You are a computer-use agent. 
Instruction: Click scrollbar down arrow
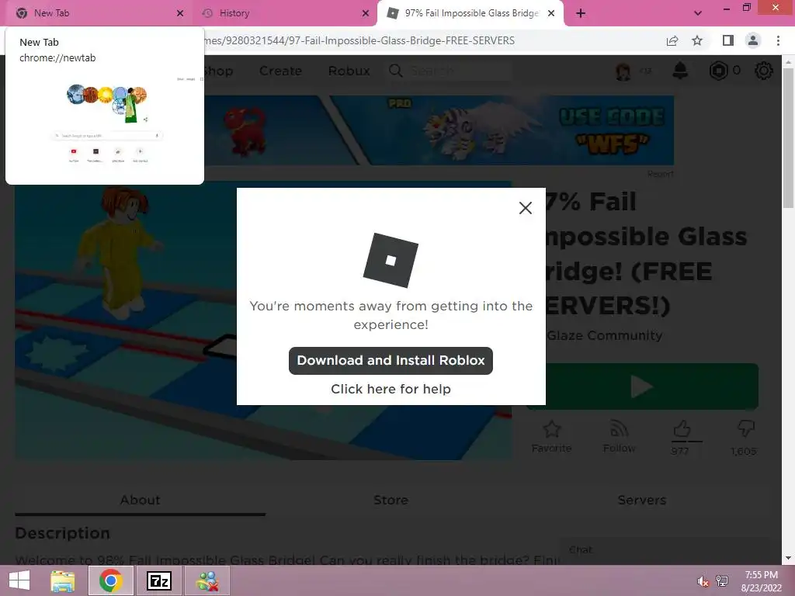click(x=788, y=559)
